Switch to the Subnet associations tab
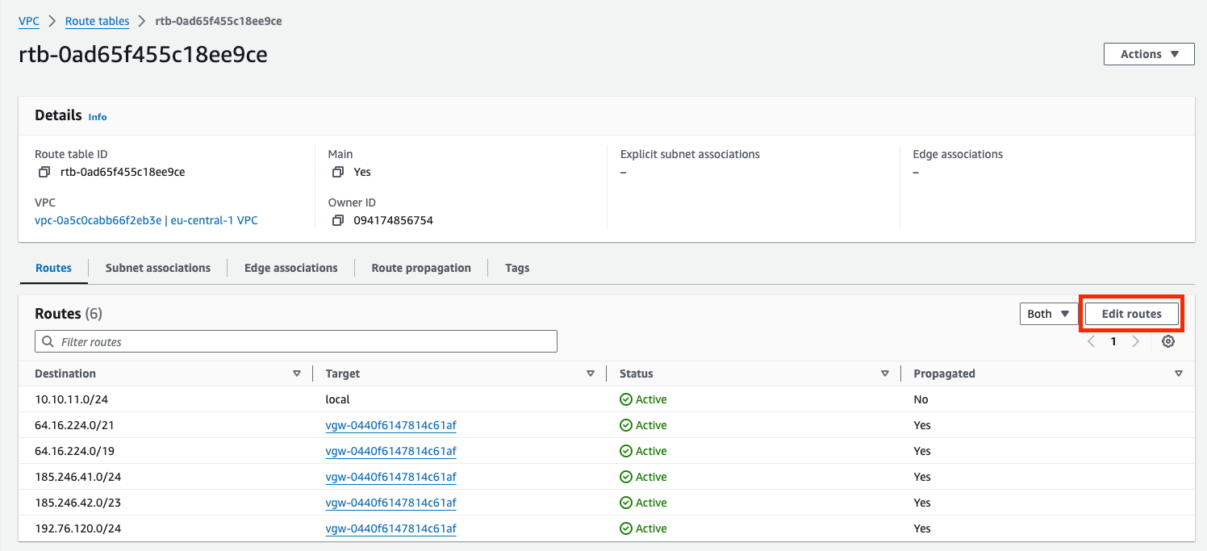Screen dimensions: 1207x551 (157, 268)
